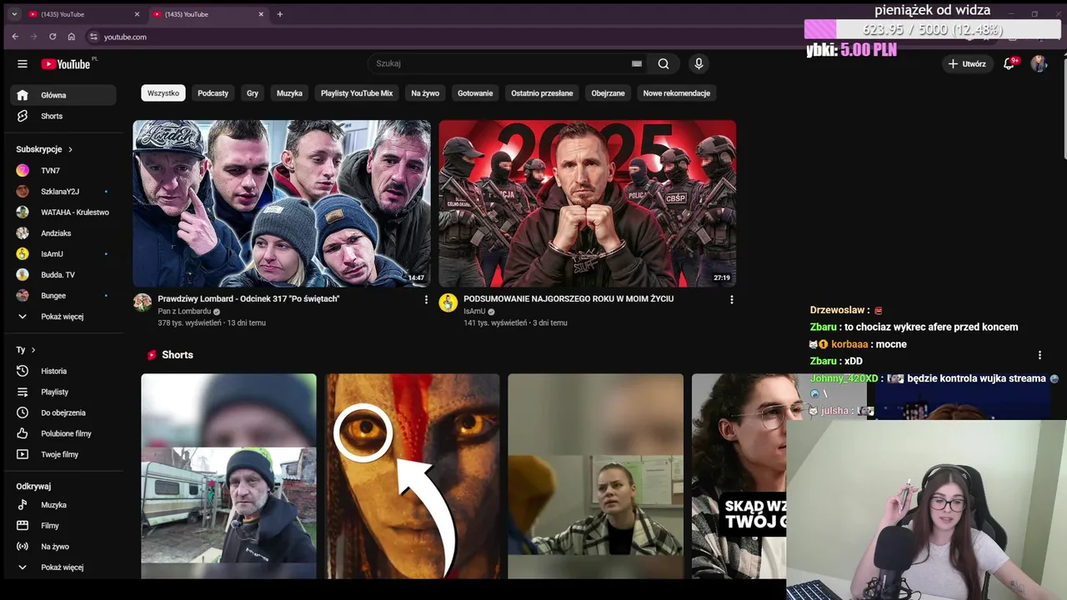Open Historia watch history

[x=63, y=371]
